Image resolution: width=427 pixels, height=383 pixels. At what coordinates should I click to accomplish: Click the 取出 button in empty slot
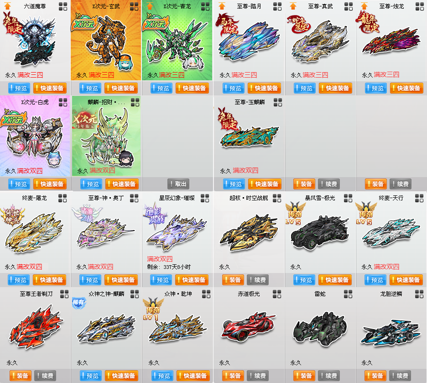(178, 184)
